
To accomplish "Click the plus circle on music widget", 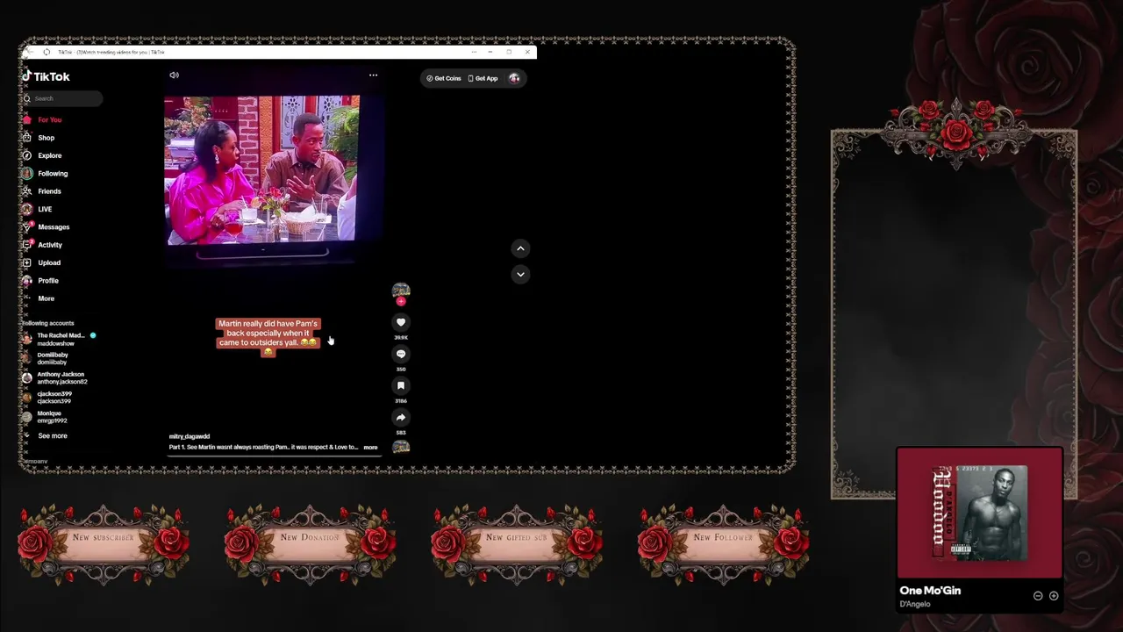I will click(x=1054, y=596).
